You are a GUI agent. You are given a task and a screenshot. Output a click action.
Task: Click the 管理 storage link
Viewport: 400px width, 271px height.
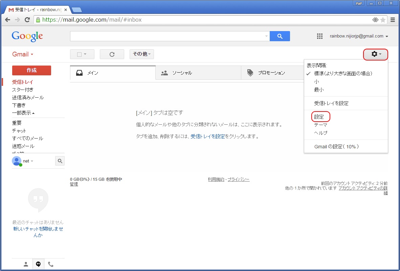pyautogui.click(x=74, y=184)
